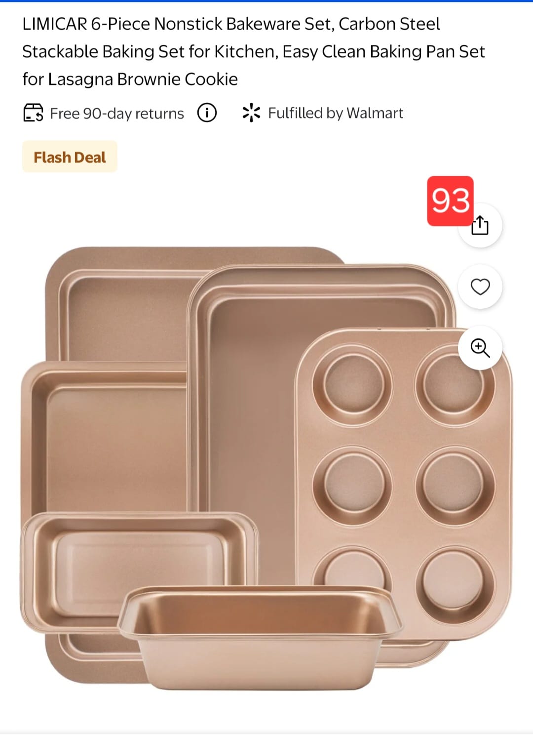533x736 pixels.
Task: Click the returns box icon
Action: 34,113
